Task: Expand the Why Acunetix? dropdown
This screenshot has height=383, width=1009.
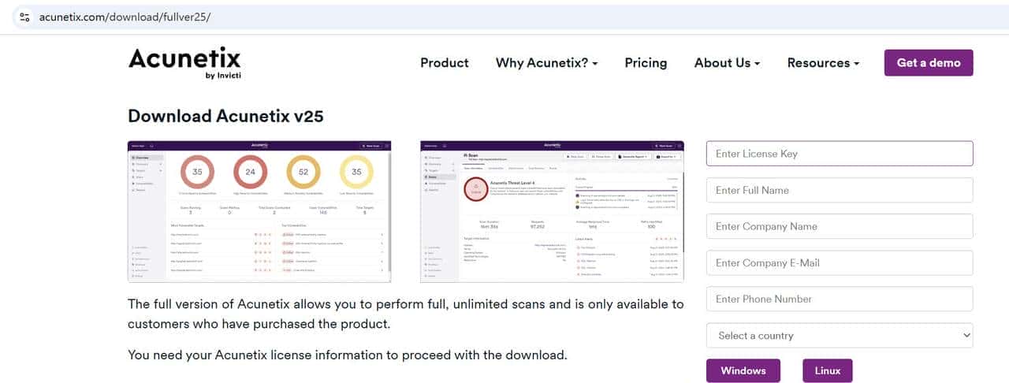Action: point(546,63)
